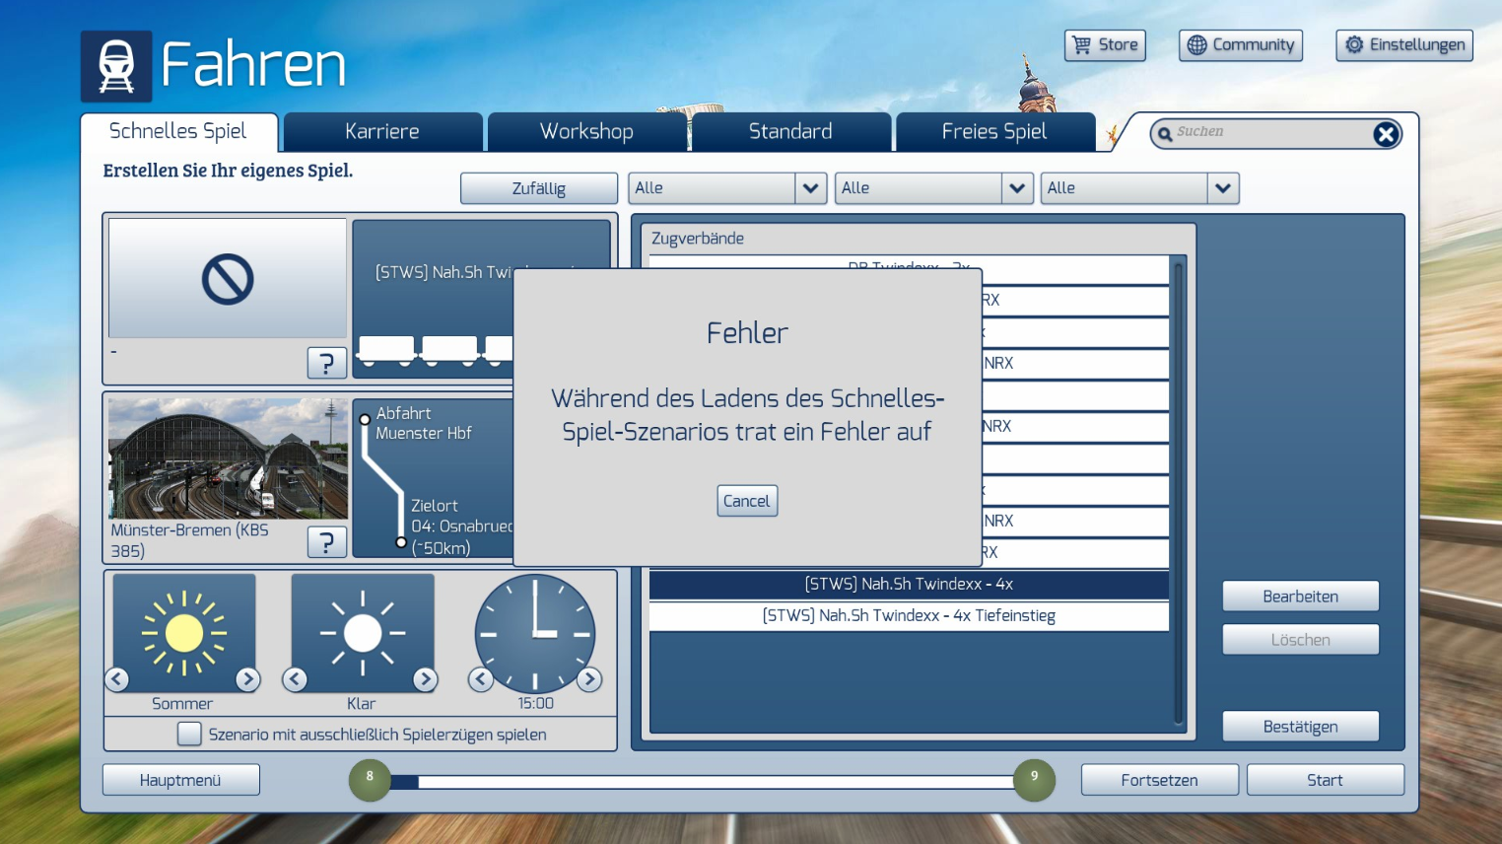Advance clock time with right arrow

pyautogui.click(x=589, y=679)
